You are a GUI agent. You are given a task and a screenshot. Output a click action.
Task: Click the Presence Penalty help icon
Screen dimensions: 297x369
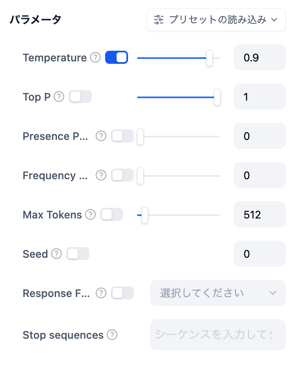(x=101, y=136)
